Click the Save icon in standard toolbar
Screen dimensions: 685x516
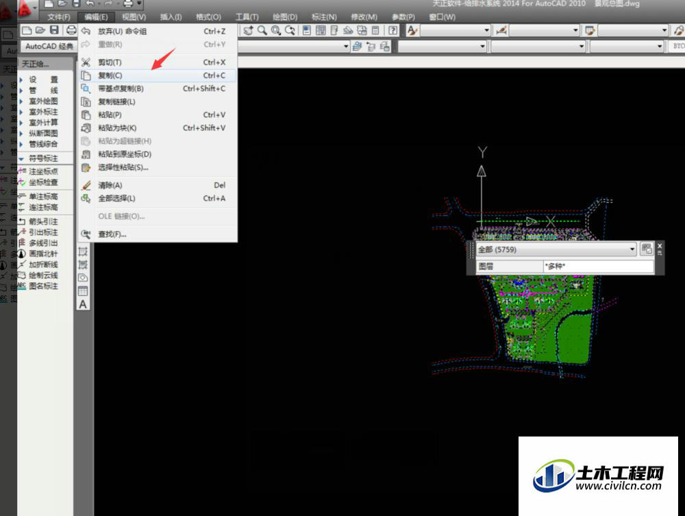coord(54,30)
